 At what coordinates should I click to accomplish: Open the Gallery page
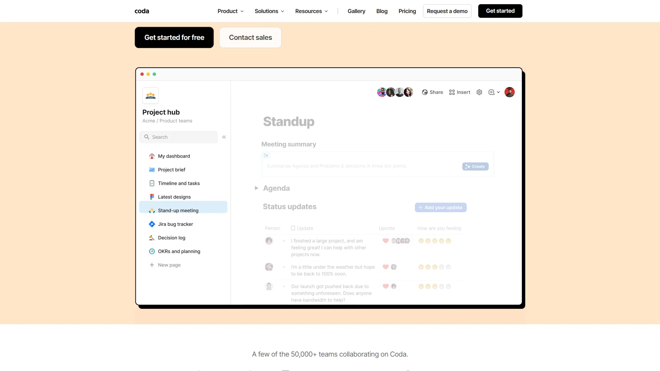tap(356, 11)
